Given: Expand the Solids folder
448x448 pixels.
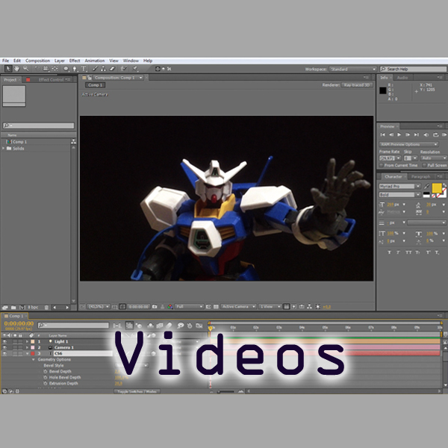Looking at the screenshot, I should tap(4, 149).
